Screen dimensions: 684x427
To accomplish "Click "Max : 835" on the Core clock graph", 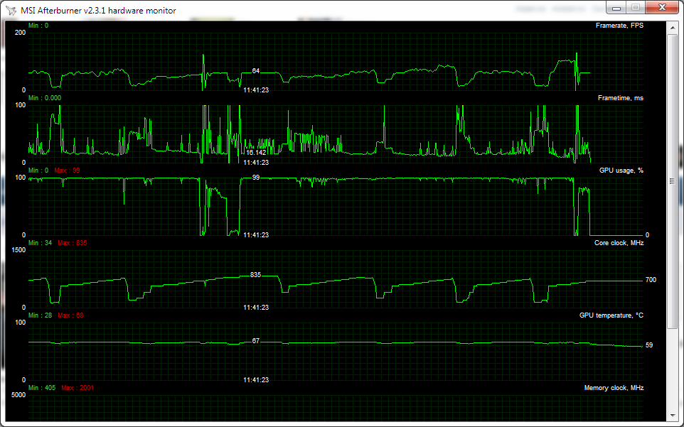I will pos(73,243).
